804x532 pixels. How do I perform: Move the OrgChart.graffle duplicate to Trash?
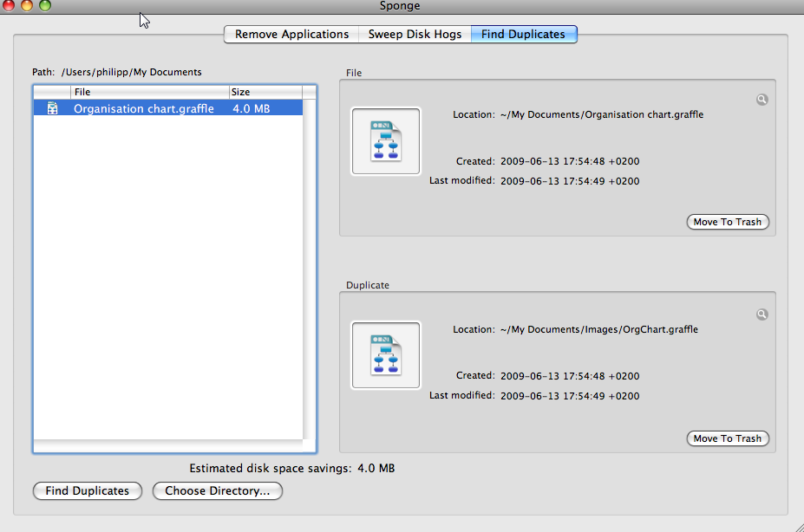coord(728,438)
